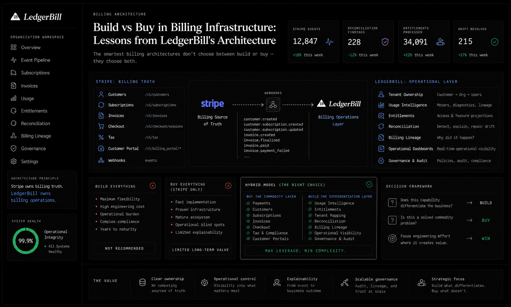Viewport: 511px width, 307px height.
Task: Click the 99.9% integrity progress ring
Action: [x=26, y=241]
